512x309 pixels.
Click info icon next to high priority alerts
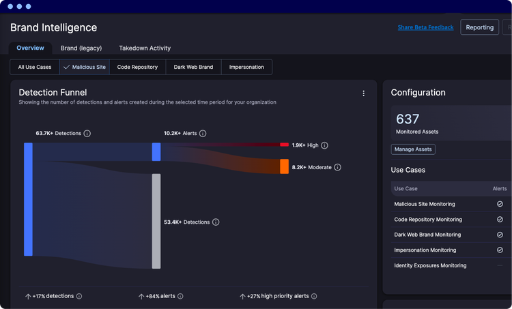[314, 296]
